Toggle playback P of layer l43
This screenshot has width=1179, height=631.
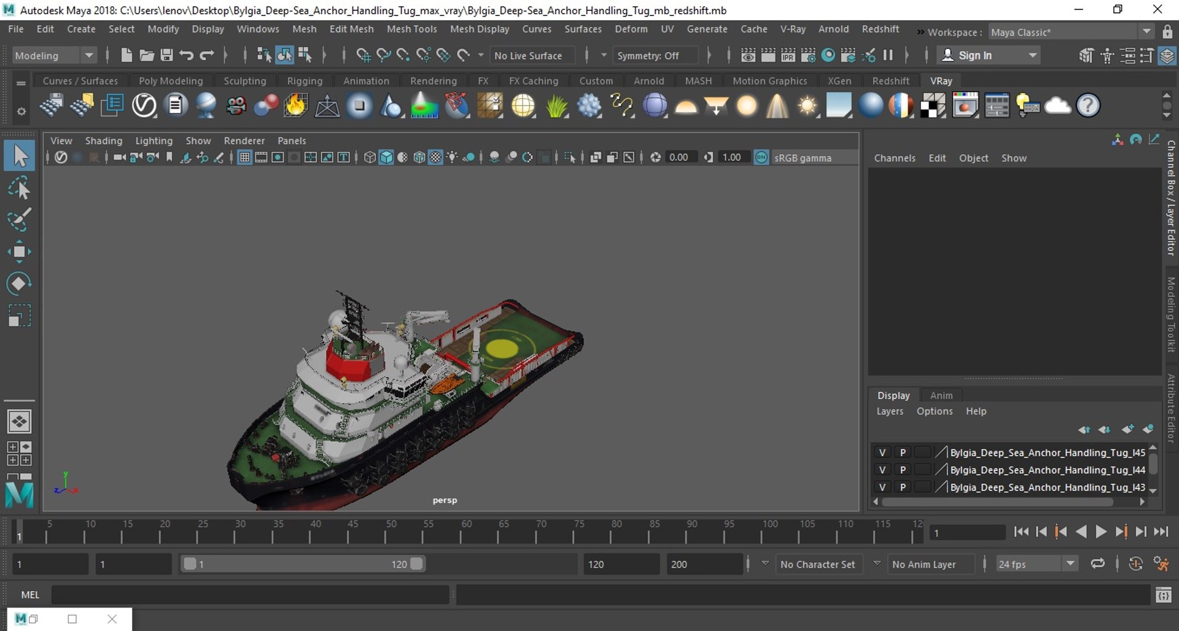(903, 487)
